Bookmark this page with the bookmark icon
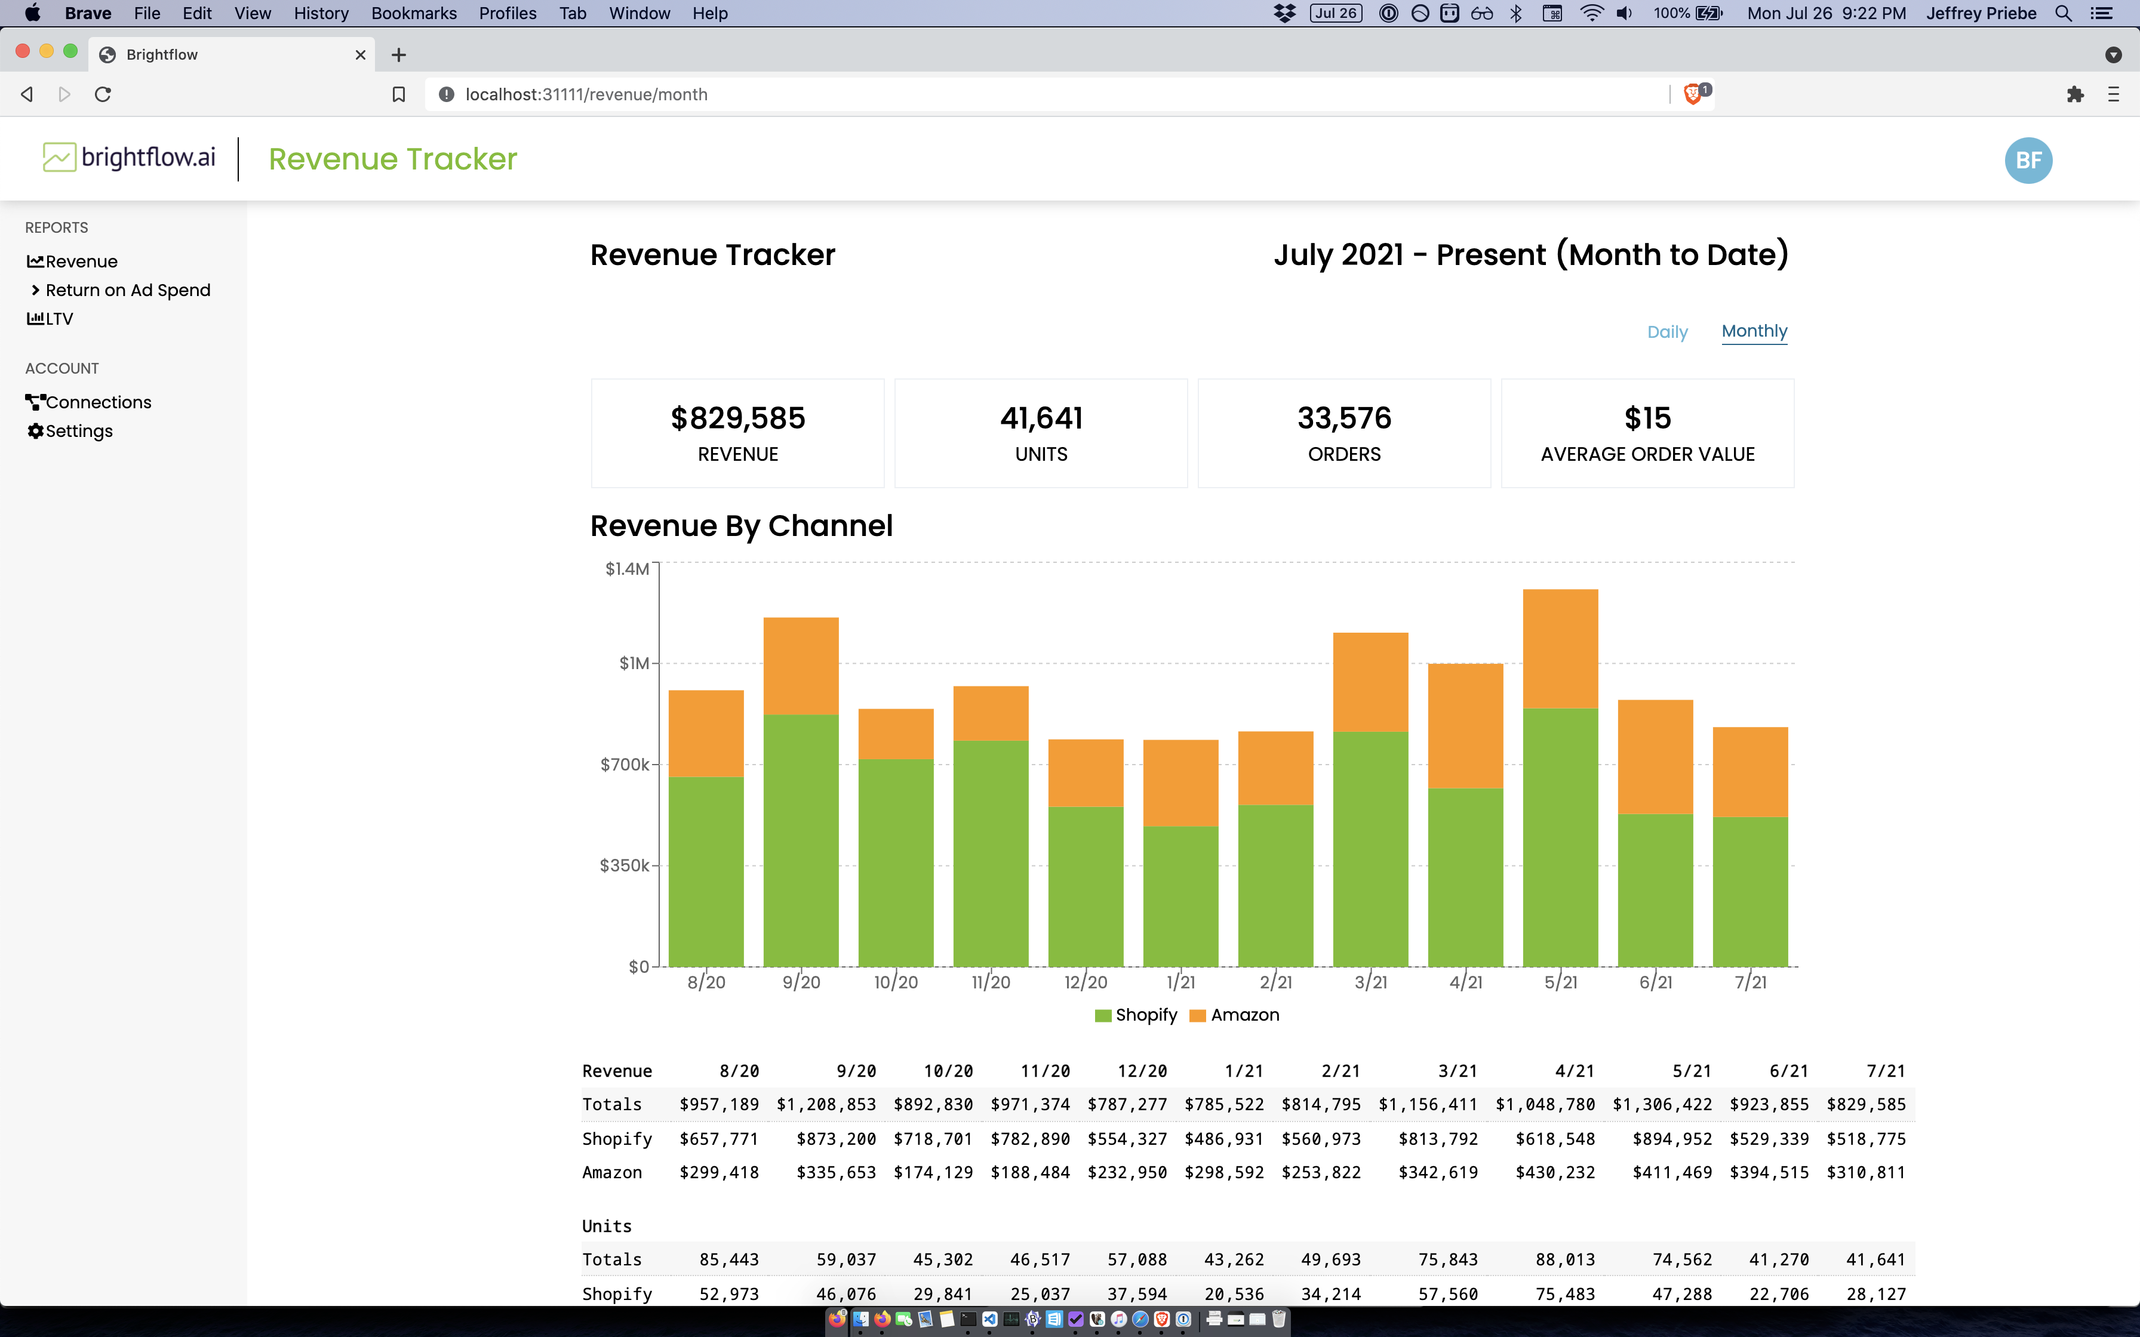Viewport: 2140px width, 1337px height. click(x=399, y=95)
